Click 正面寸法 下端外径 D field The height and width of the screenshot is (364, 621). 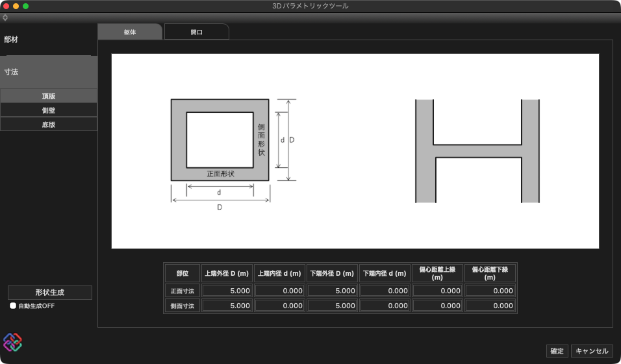[332, 291]
